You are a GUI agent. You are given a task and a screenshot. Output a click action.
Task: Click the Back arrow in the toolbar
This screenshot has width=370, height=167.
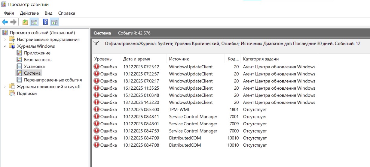click(5, 22)
